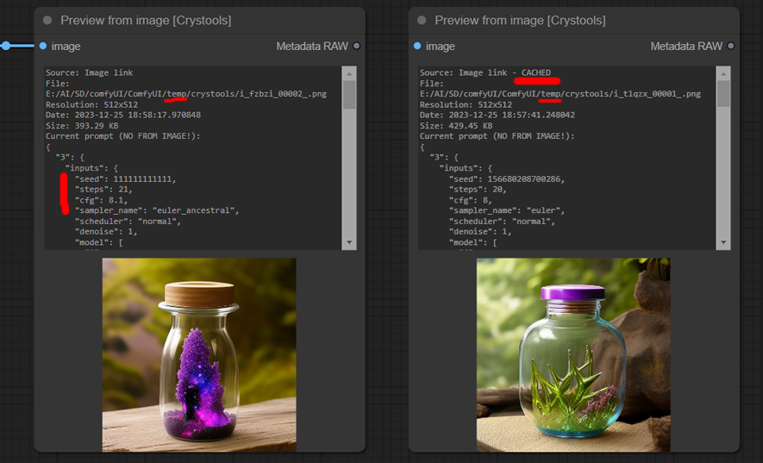Click the right metadata box scrollbar thumb
The height and width of the screenshot is (463, 763).
pos(723,94)
